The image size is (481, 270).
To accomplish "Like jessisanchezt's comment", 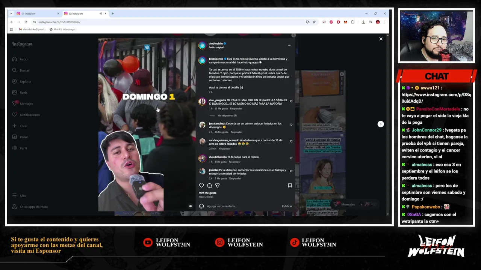I will tap(291, 124).
